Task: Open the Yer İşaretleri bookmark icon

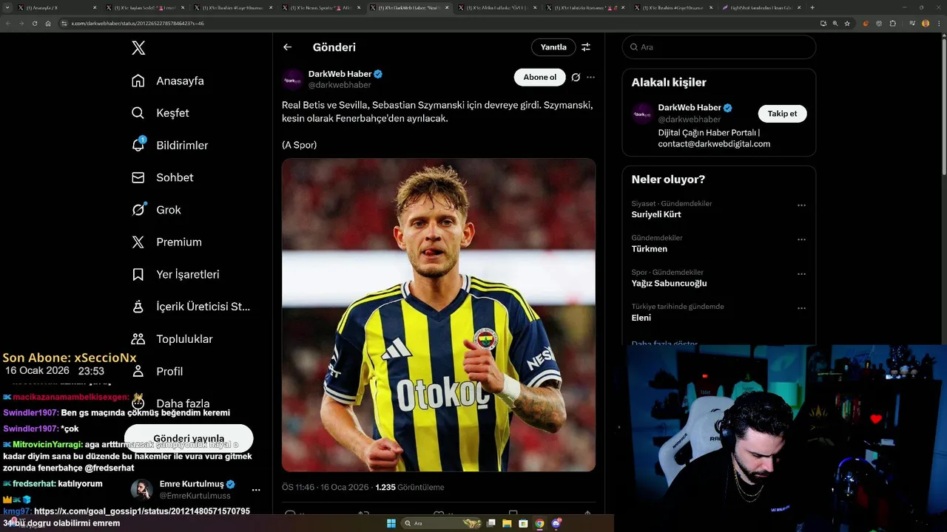Action: pos(138,274)
